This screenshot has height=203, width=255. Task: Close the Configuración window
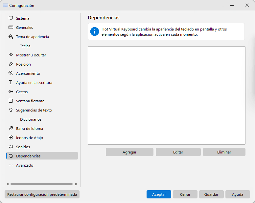pos(247,5)
